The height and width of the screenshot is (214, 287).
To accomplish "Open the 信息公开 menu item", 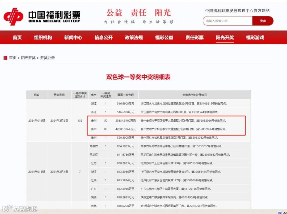I will [103, 38].
